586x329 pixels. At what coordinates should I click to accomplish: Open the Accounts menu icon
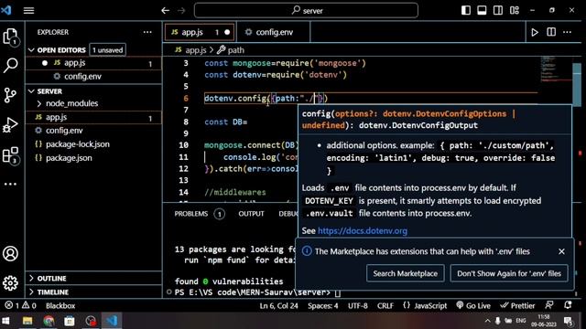10,254
